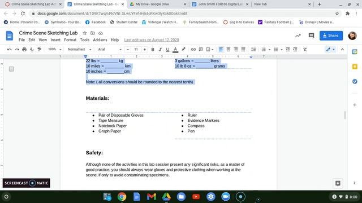The width and height of the screenshot is (362, 203).
Task: Expand numbered list style dropdown arrow
Action: point(269,50)
